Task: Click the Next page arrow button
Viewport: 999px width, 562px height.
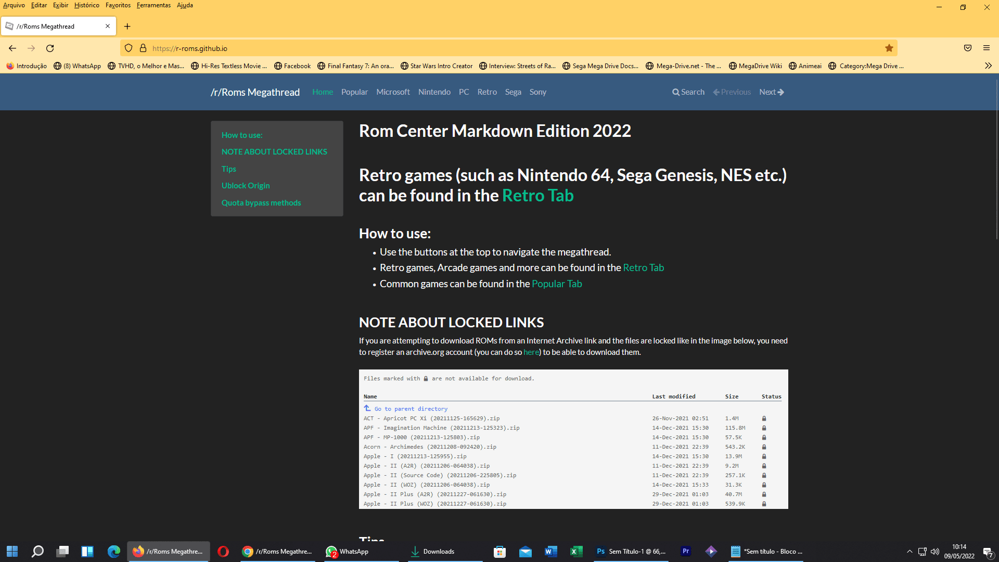Action: [772, 92]
